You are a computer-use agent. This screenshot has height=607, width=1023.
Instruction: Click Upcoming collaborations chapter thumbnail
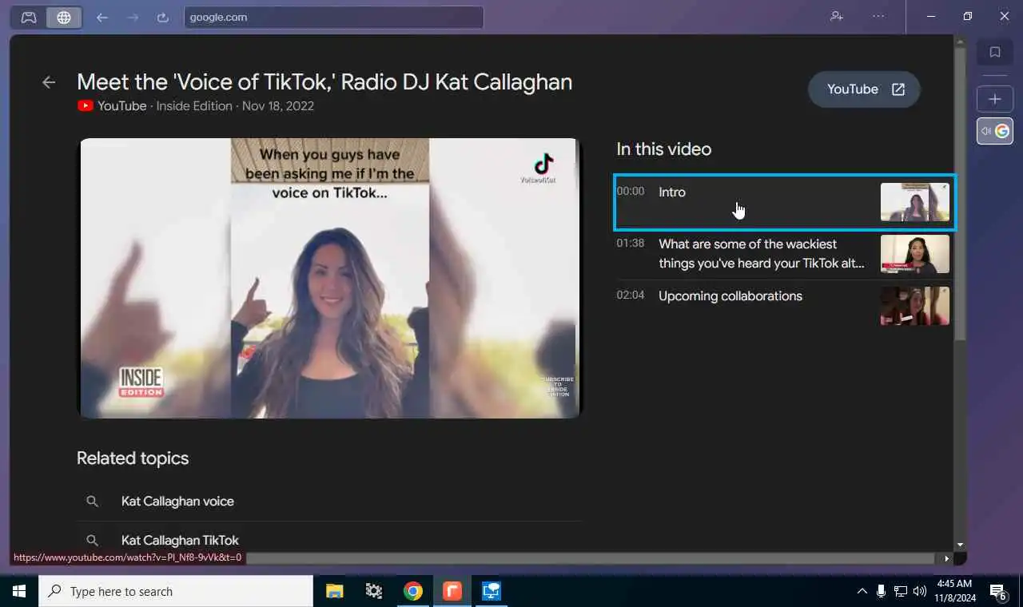(915, 306)
